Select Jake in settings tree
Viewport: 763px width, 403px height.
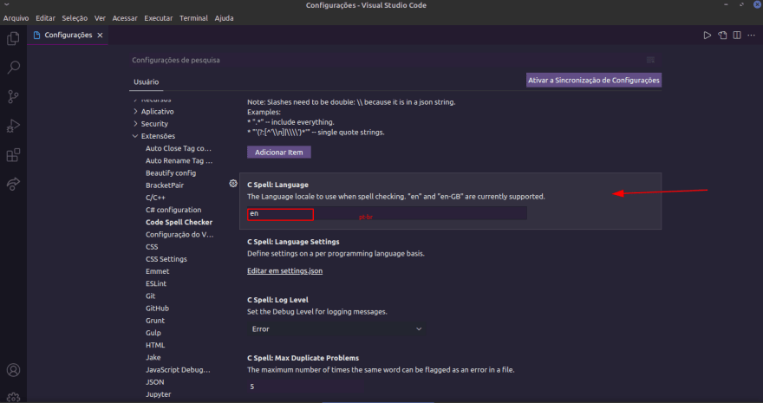[x=153, y=357]
